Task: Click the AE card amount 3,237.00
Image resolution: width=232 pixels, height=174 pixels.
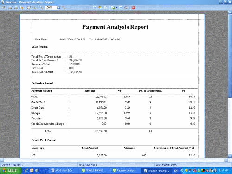Action: (x=102, y=155)
